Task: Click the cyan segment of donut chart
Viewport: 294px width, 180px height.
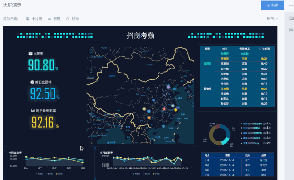Action: (226, 141)
